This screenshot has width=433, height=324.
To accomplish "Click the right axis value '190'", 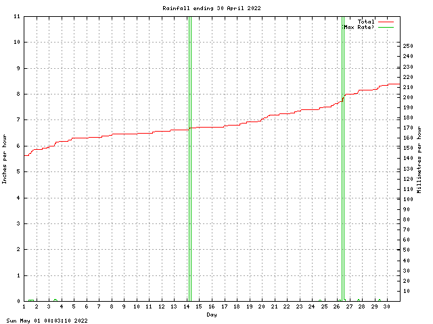I will pyautogui.click(x=408, y=107).
